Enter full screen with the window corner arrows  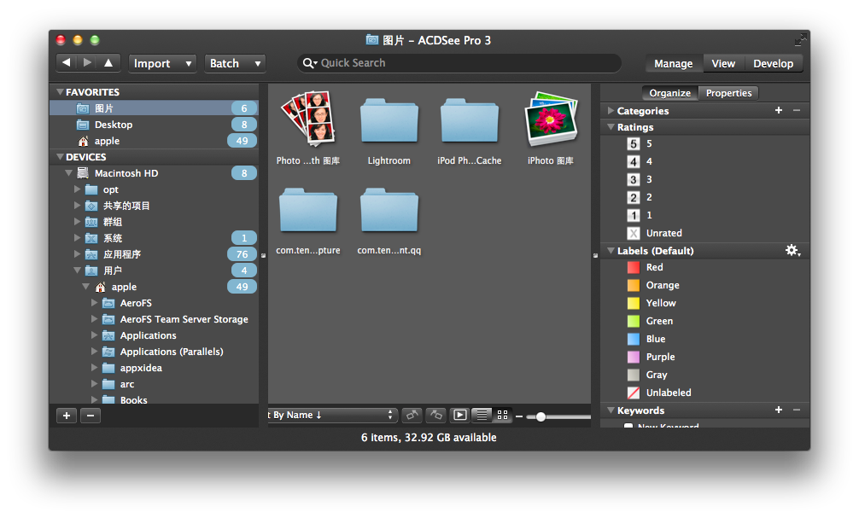point(800,39)
